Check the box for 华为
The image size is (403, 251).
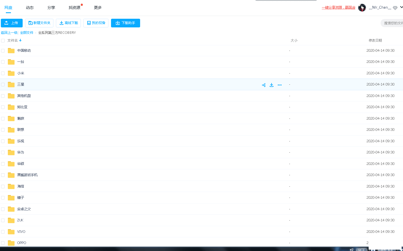point(3,152)
